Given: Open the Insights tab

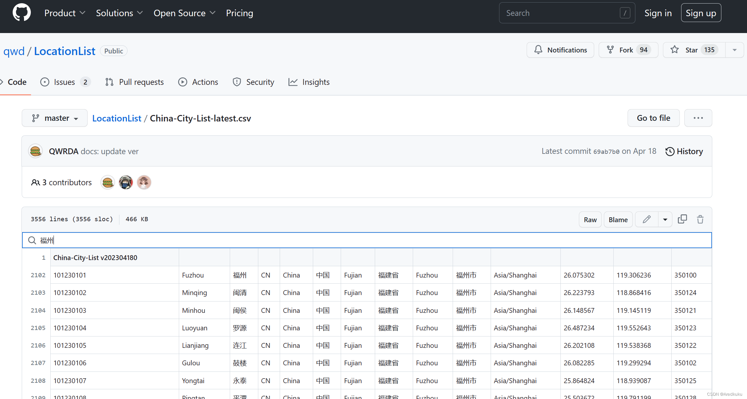Looking at the screenshot, I should coord(309,82).
